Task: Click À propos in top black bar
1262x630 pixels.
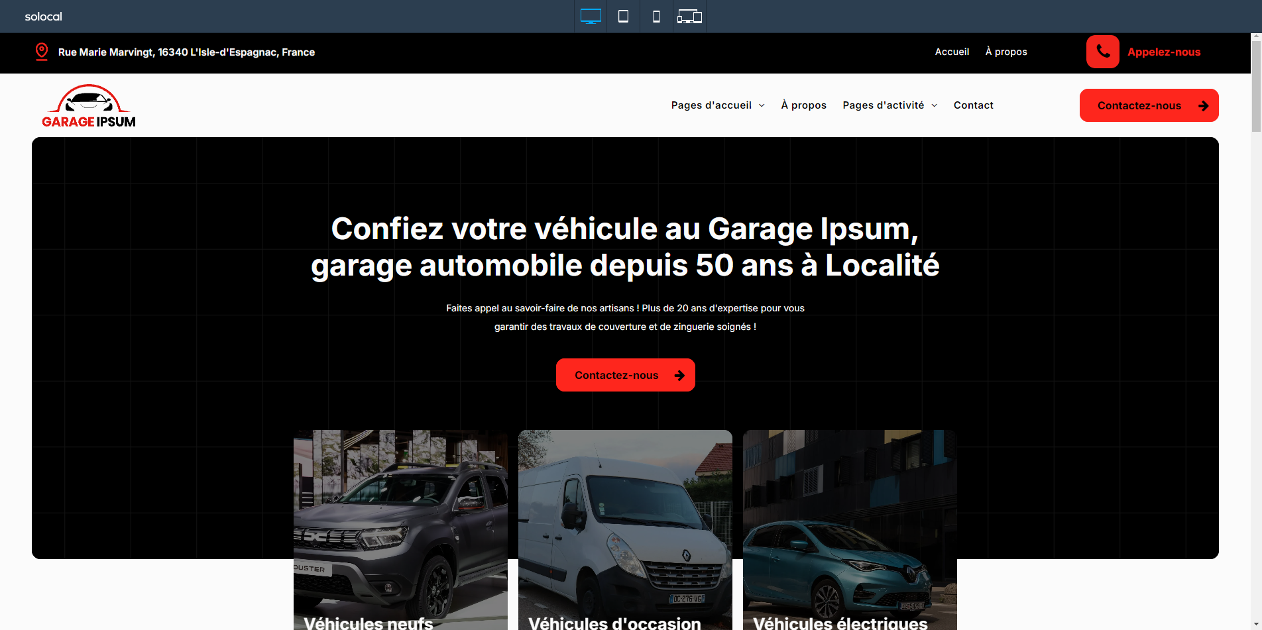Action: (1006, 52)
